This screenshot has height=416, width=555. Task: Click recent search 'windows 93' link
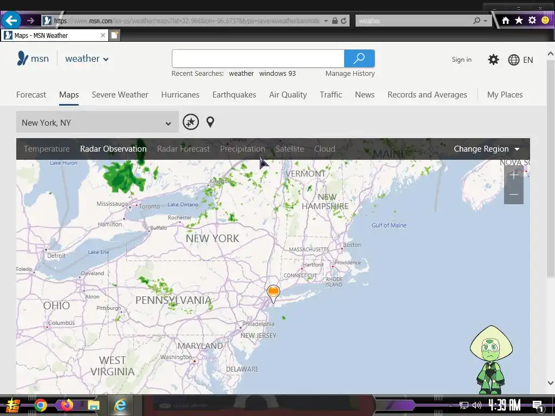pyautogui.click(x=277, y=74)
